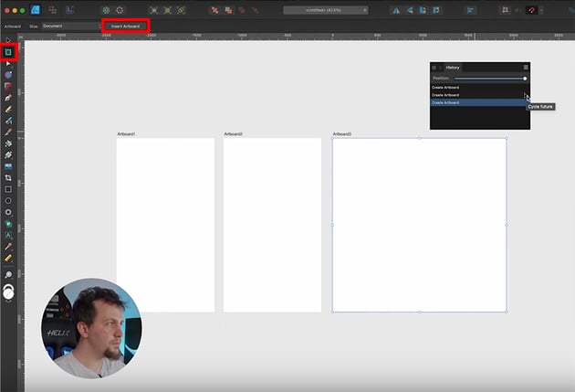
Task: Select the Artboard tool
Action: (8, 52)
